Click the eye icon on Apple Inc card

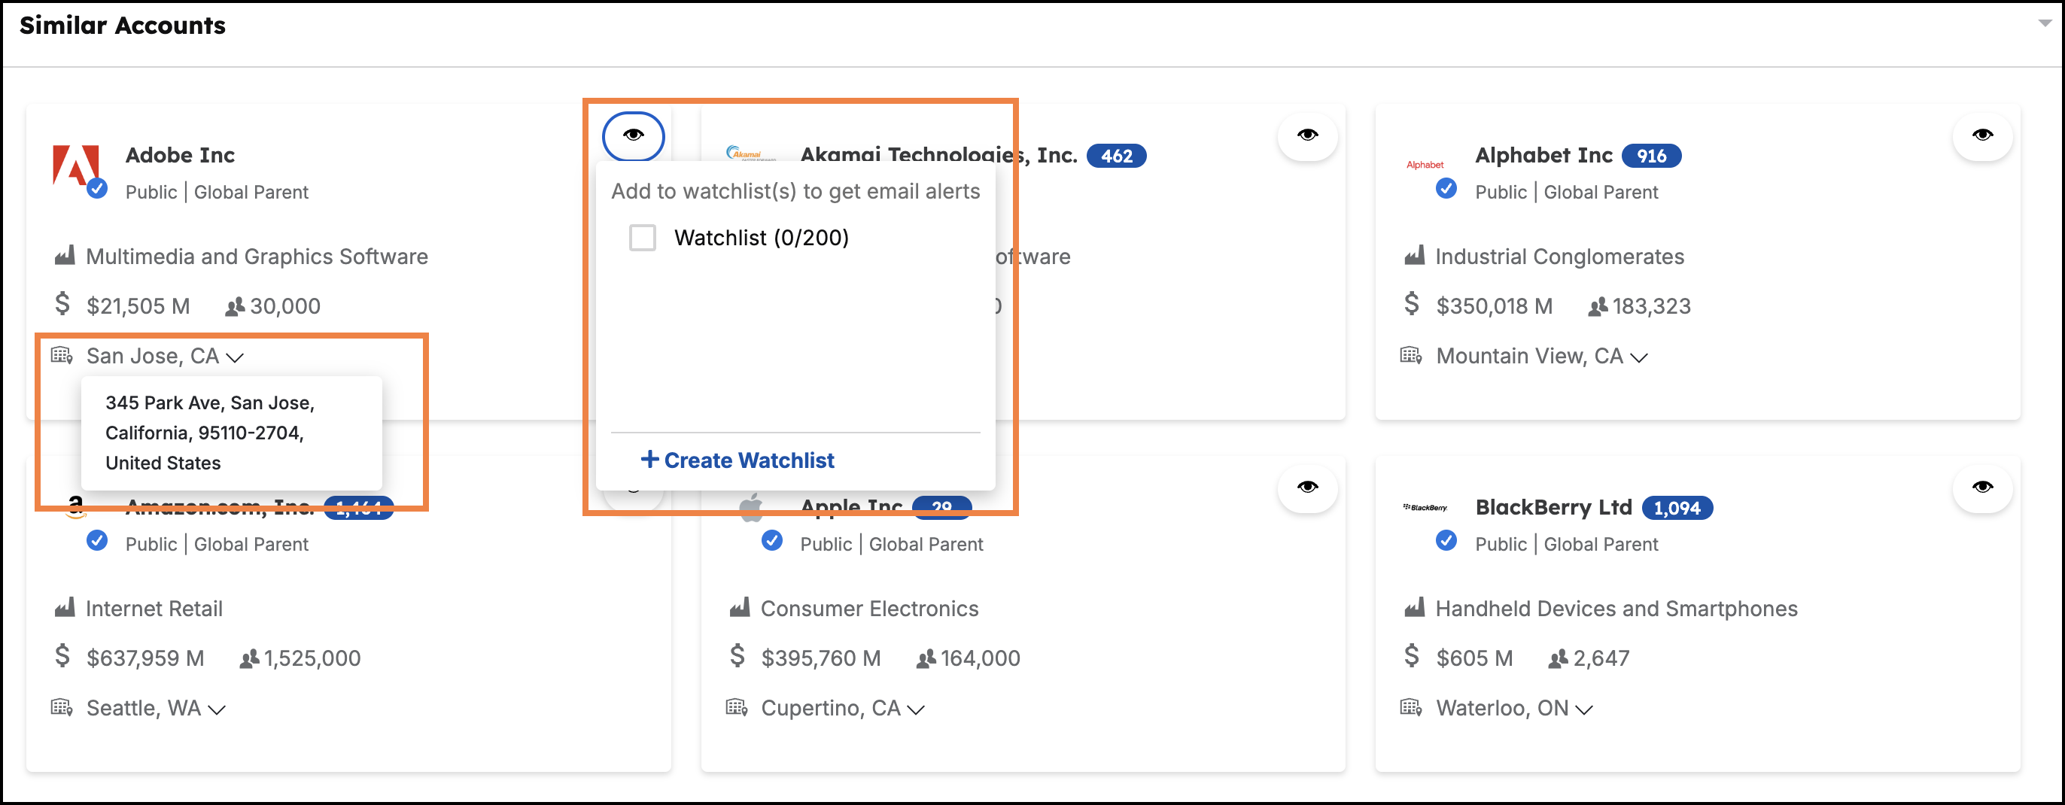[x=1307, y=488]
